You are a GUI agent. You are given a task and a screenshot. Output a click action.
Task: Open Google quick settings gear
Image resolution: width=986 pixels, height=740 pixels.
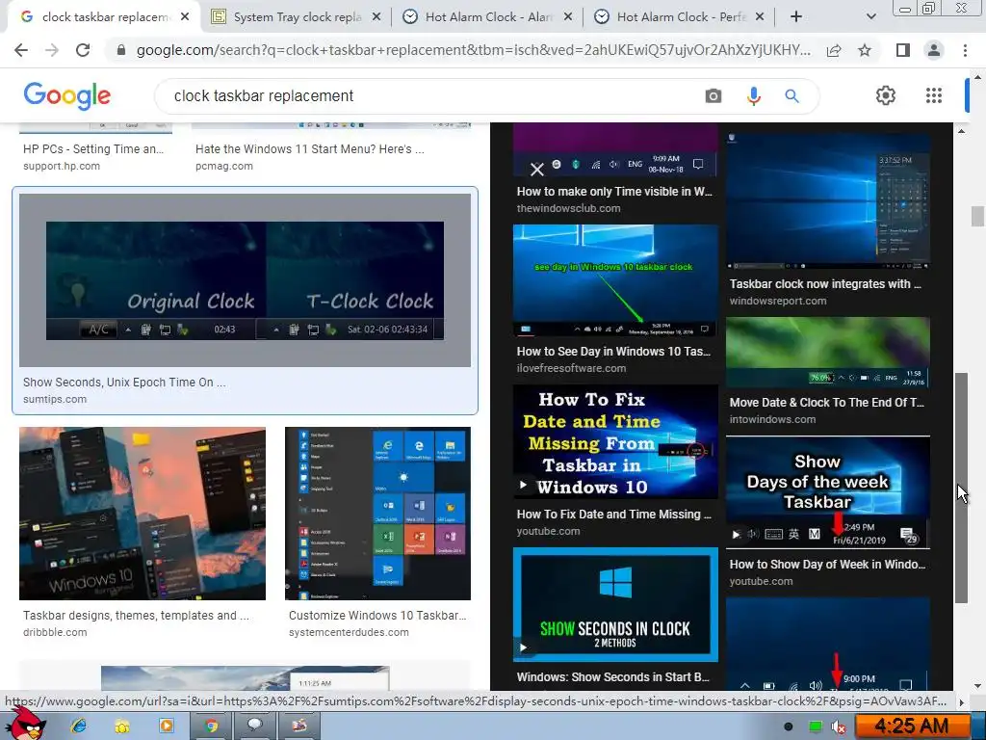[x=886, y=95]
